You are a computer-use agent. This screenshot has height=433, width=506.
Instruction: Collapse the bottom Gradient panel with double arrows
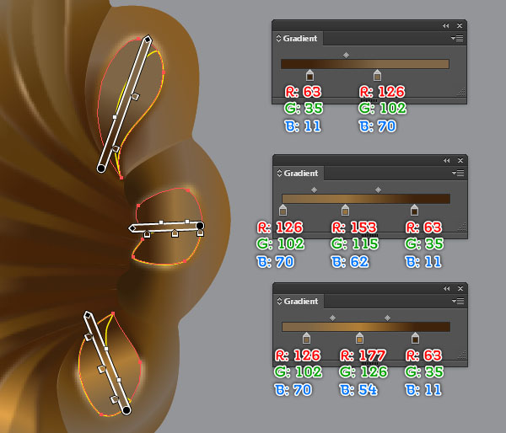(x=447, y=289)
